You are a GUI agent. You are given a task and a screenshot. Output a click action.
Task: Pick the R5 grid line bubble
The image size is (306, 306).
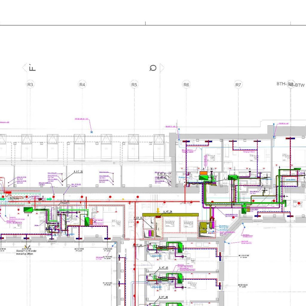134,85
